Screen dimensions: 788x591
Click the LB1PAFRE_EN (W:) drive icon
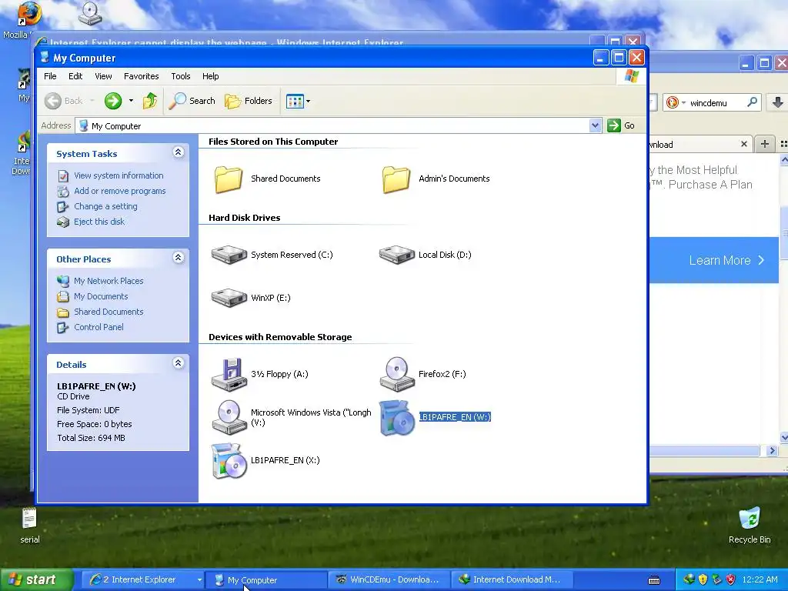[x=396, y=417]
